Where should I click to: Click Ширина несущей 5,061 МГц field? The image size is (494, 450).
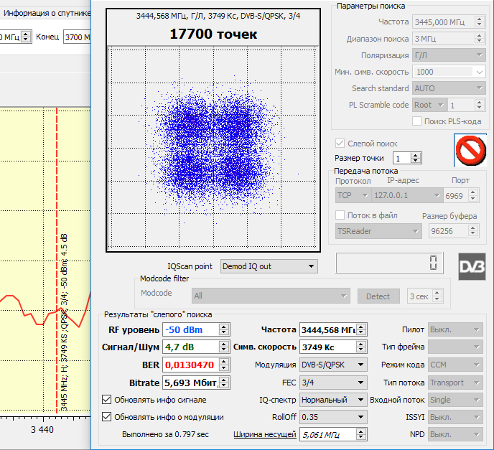pyautogui.click(x=328, y=435)
